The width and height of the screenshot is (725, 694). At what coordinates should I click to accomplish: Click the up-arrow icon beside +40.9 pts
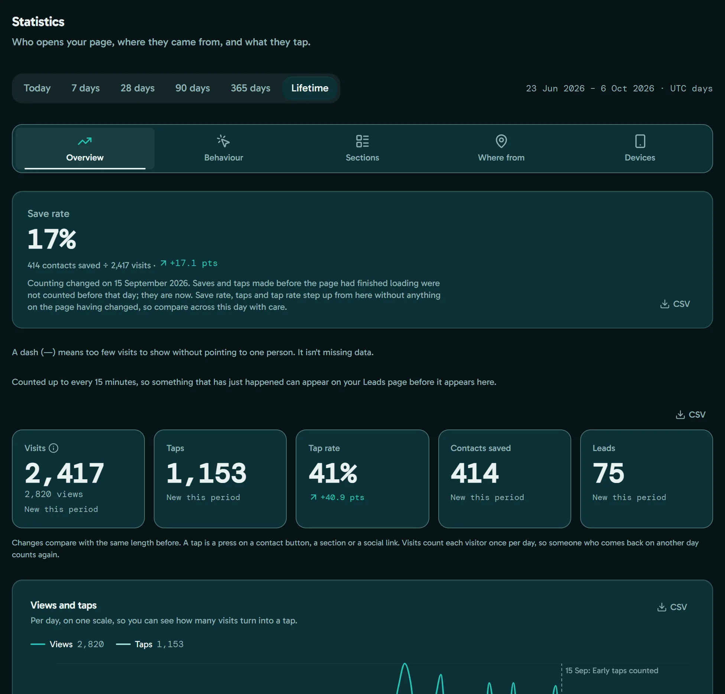(x=313, y=497)
